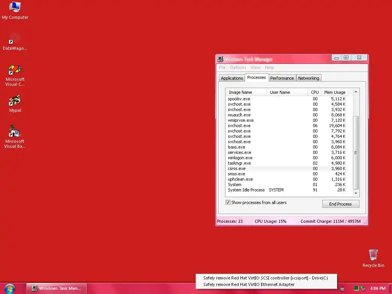Select the lsass.exe process

pyautogui.click(x=287, y=147)
